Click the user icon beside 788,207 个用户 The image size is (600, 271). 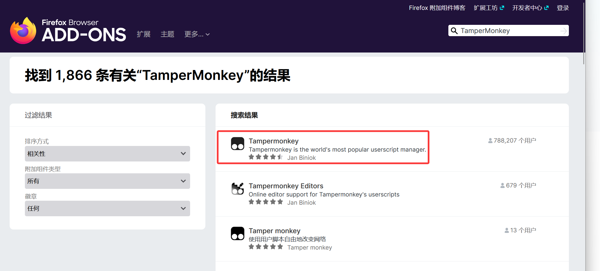pos(490,141)
